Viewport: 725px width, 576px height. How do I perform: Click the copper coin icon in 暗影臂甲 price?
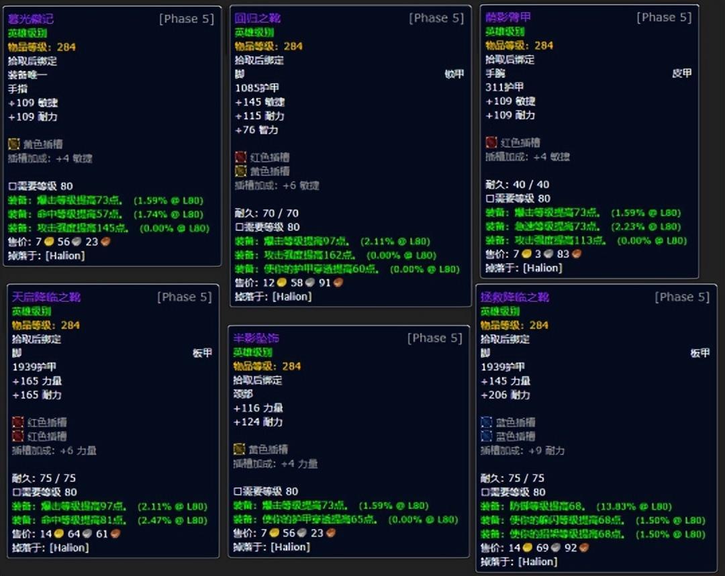(x=577, y=254)
